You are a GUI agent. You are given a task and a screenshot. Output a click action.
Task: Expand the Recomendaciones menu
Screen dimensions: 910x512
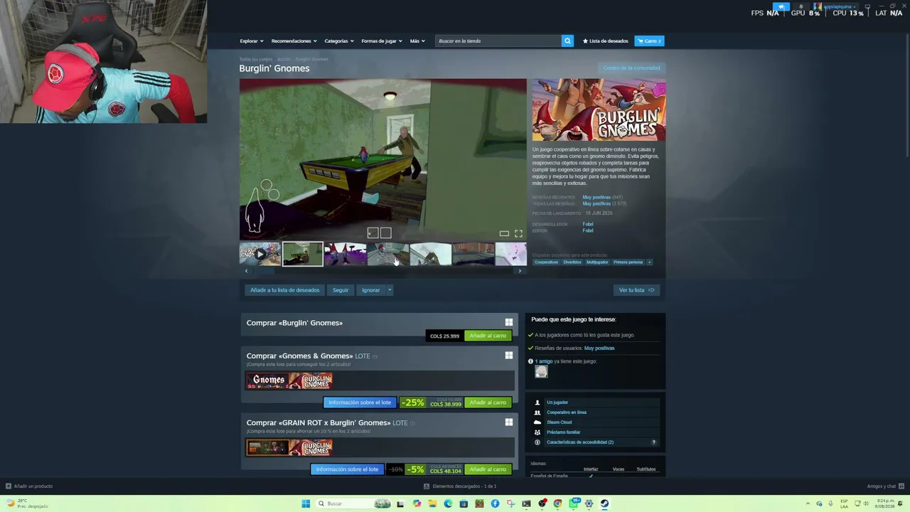pyautogui.click(x=294, y=41)
